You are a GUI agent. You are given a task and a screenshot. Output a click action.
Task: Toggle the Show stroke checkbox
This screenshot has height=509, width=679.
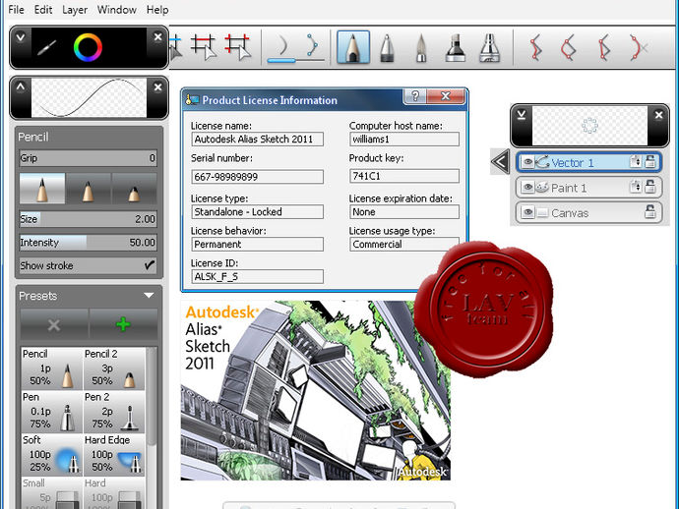coord(150,265)
